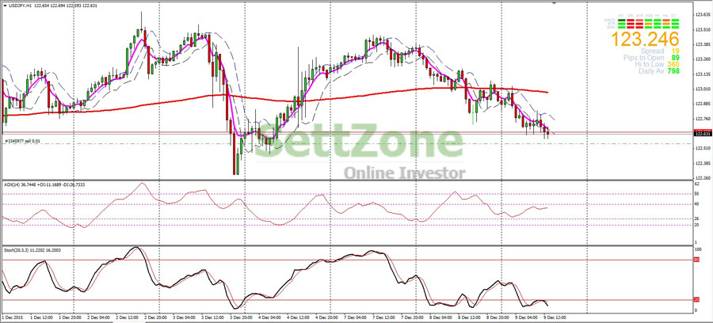713x323 pixels.
Task: Click the Stochastic scale value 100
Action: (697, 250)
